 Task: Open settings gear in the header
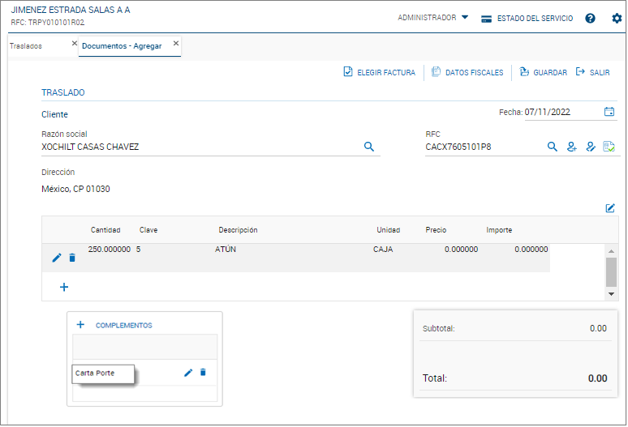click(616, 18)
